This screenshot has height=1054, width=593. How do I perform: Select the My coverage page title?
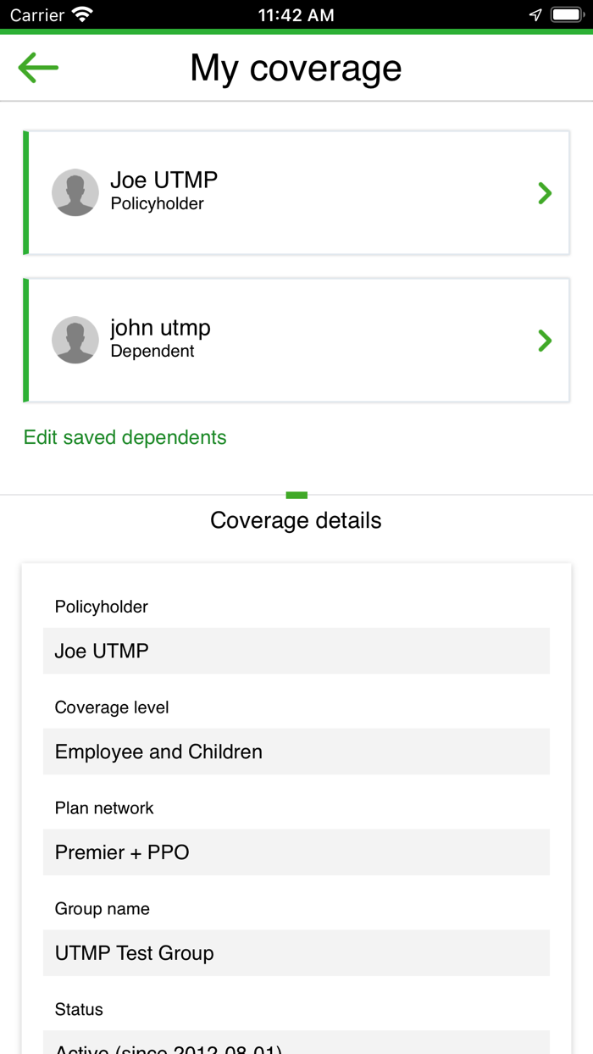(296, 68)
